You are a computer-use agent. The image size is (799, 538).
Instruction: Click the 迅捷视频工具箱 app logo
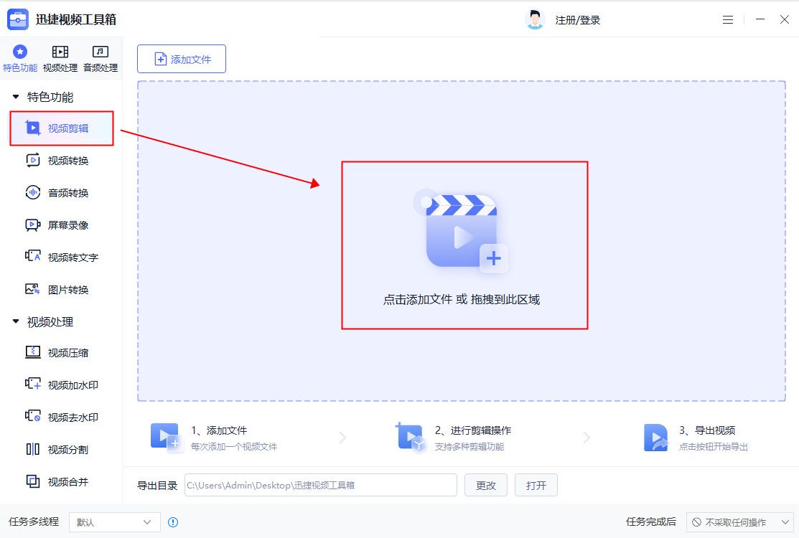tap(18, 19)
